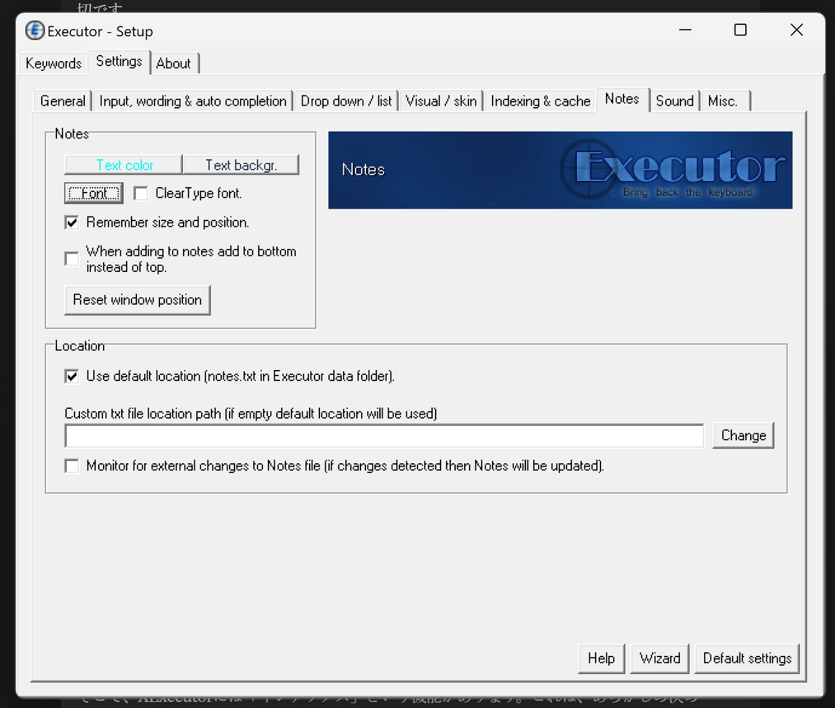
Task: Open the About tab
Action: (x=173, y=63)
